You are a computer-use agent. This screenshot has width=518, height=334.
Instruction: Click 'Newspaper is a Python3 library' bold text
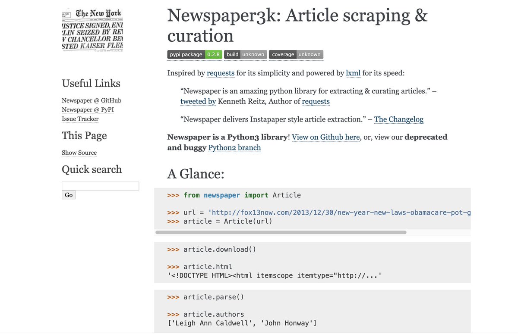[x=227, y=137]
